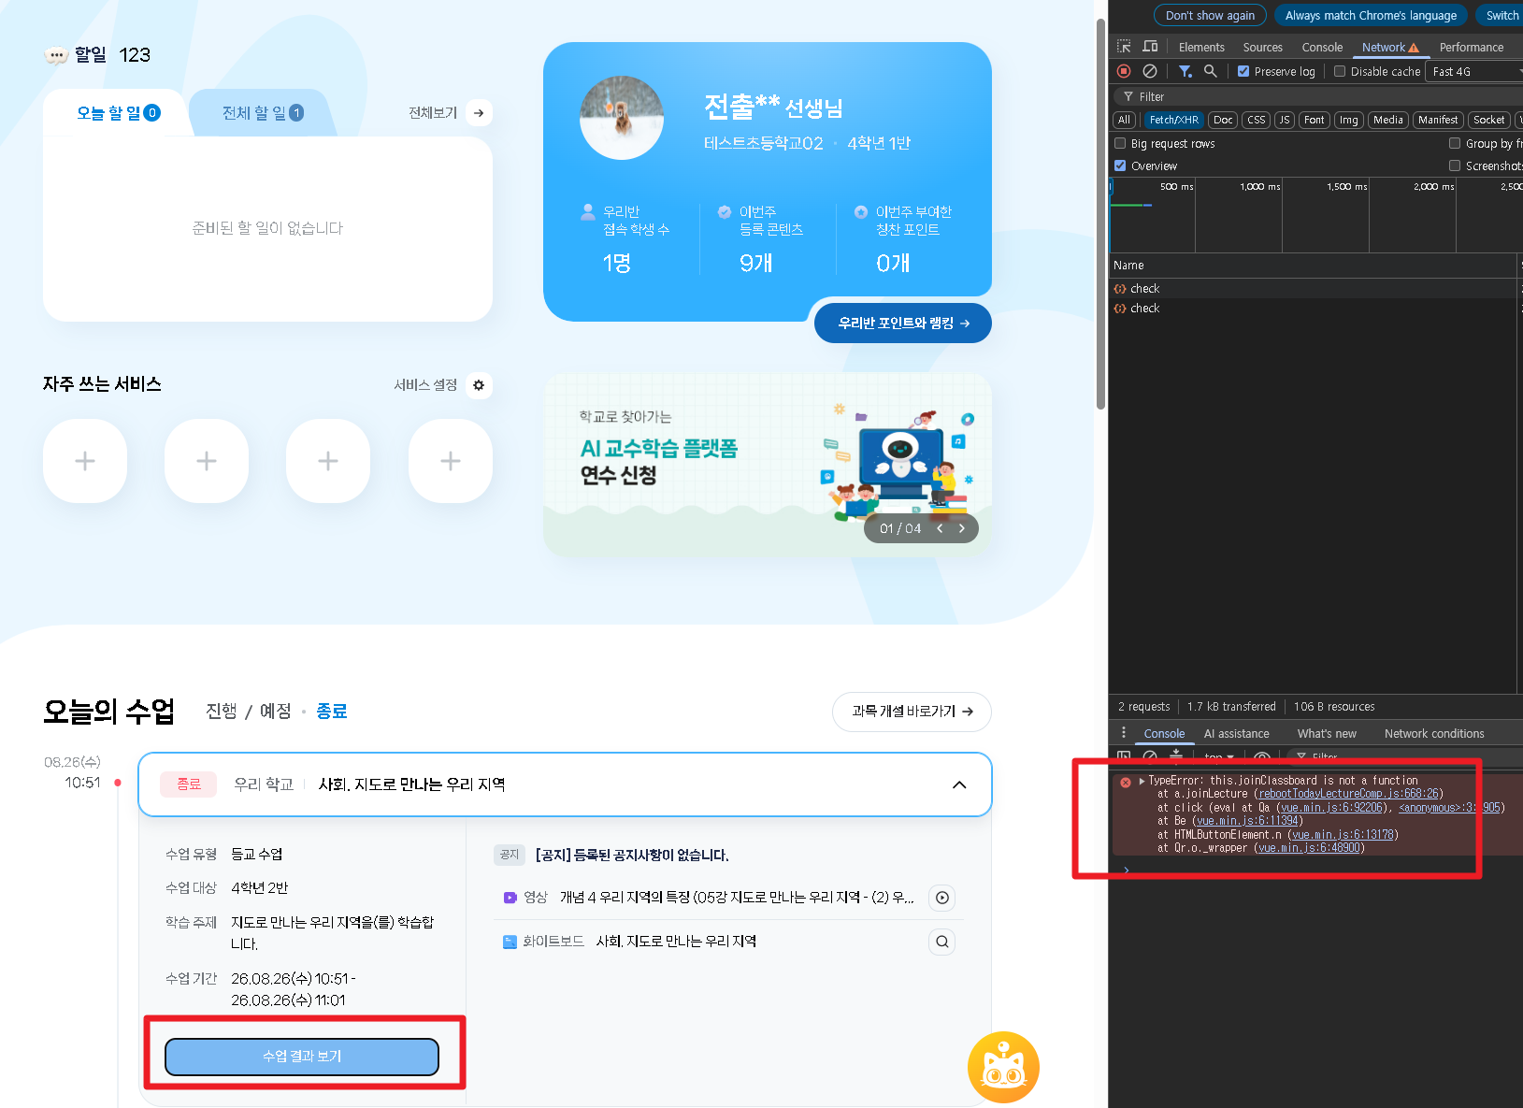The width and height of the screenshot is (1523, 1108).
Task: Click the warning triangle on the Network tab
Action: (1414, 48)
